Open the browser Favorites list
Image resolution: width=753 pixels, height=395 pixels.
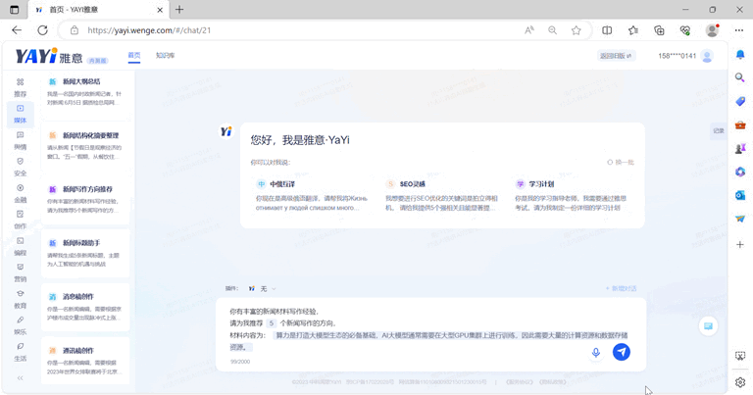coord(633,30)
